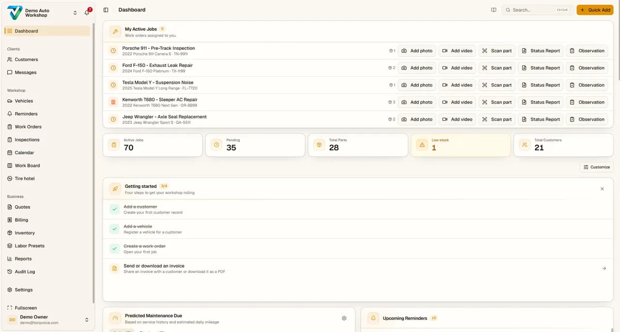Screen dimensions: 620x332
Task: Open the Pending 35 stat card
Action: tap(255, 145)
